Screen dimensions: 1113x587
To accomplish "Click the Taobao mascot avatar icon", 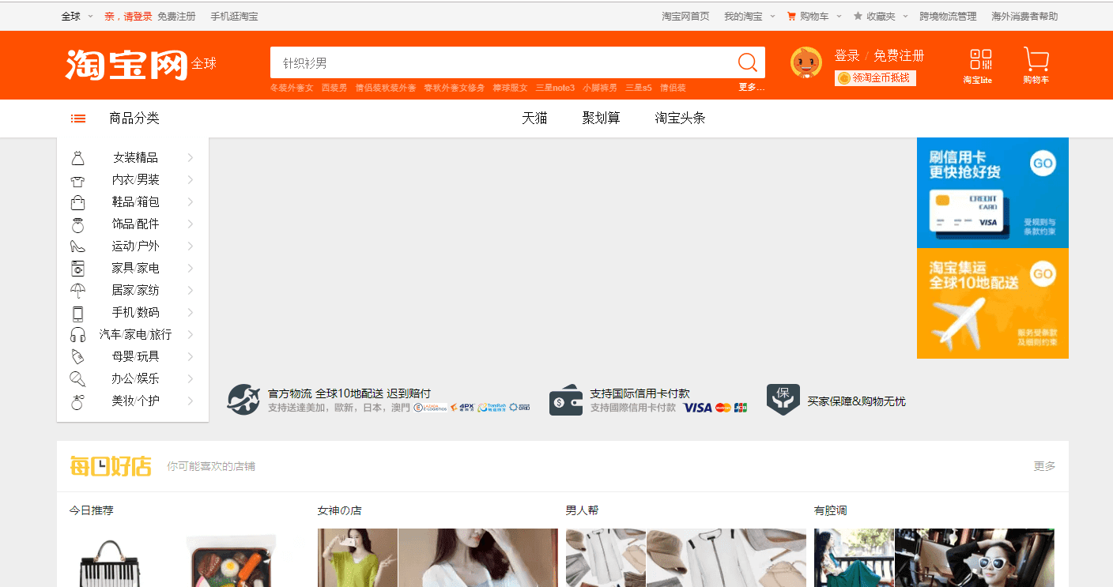I will (806, 62).
